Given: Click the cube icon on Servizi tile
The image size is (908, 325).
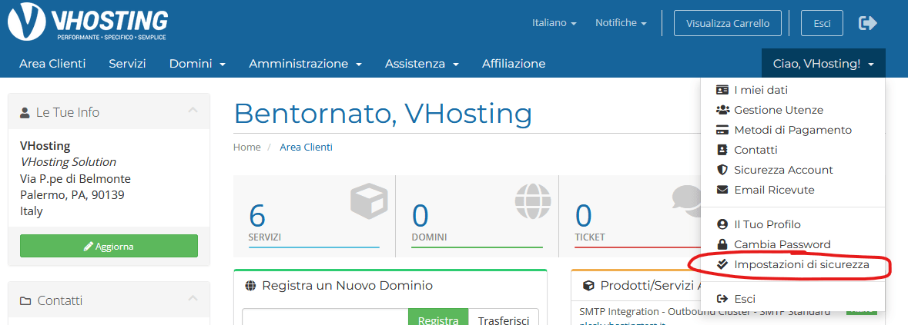Looking at the screenshot, I should coord(368,201).
